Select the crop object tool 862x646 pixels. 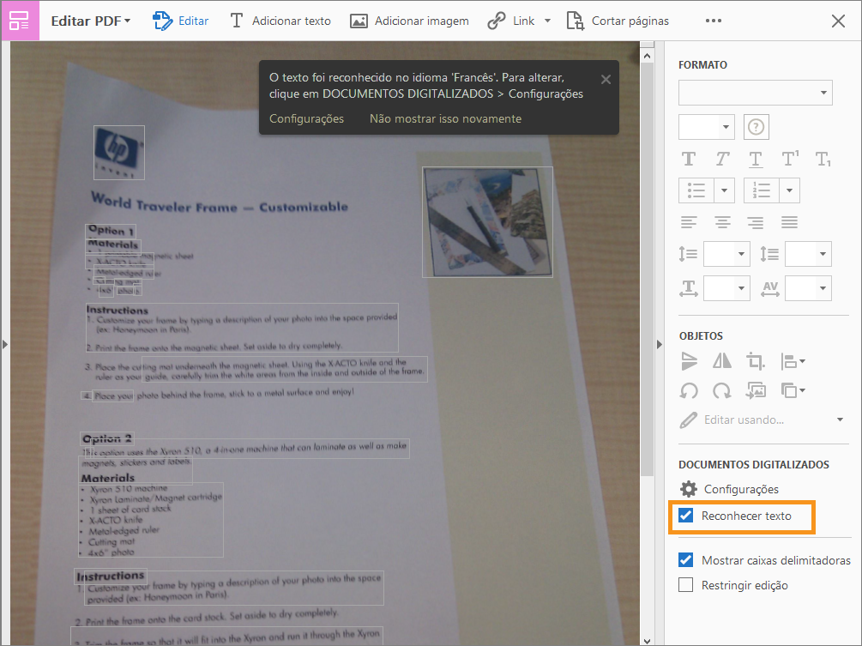pos(756,361)
